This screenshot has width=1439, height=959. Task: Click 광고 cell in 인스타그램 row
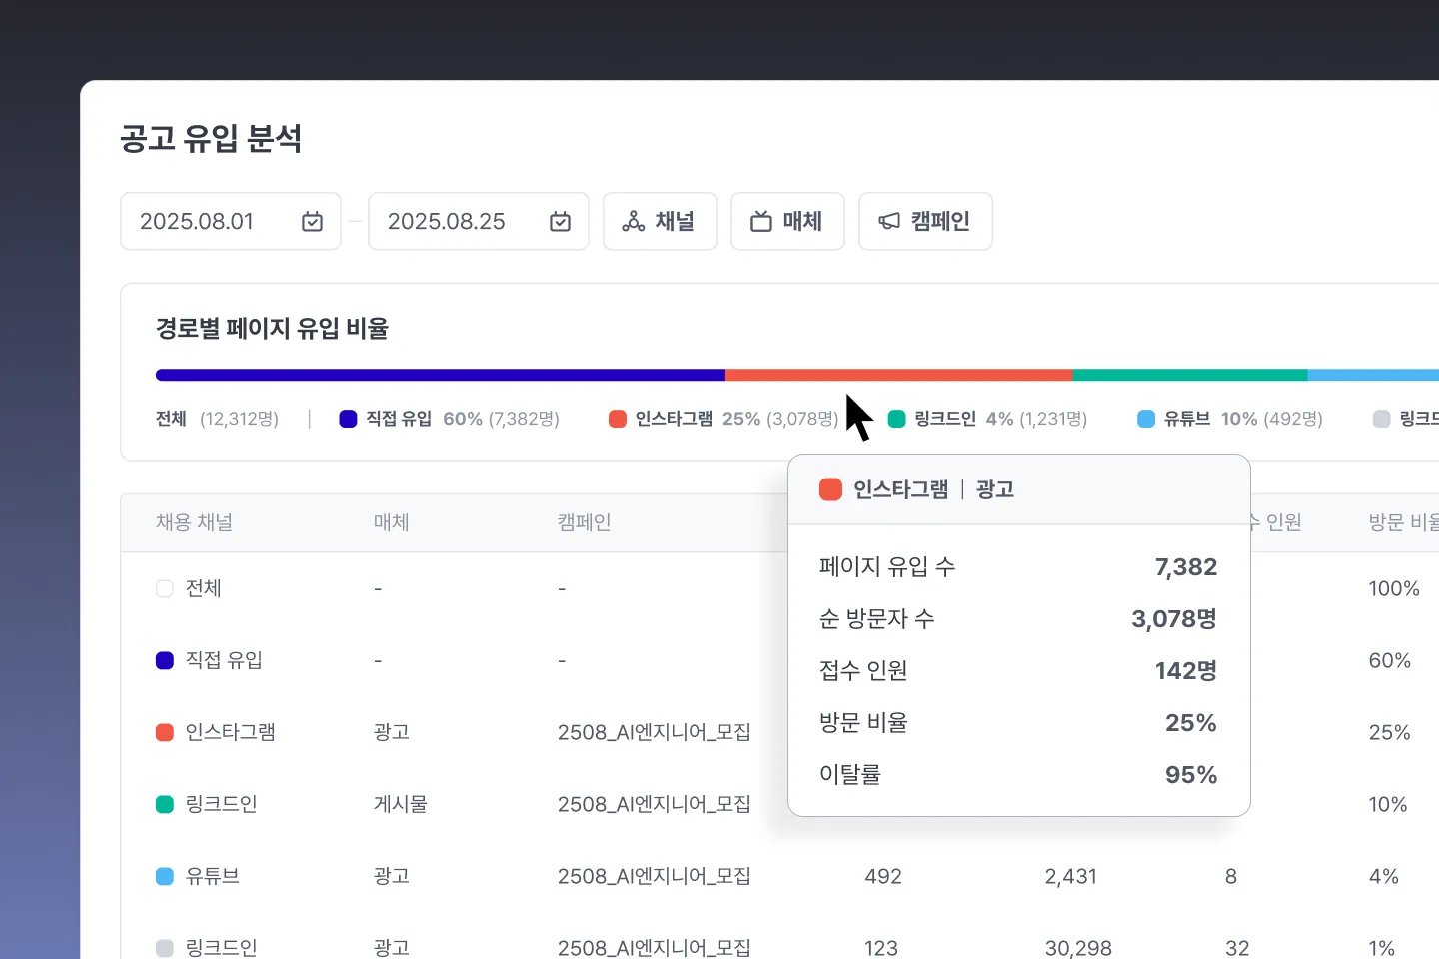click(x=392, y=732)
